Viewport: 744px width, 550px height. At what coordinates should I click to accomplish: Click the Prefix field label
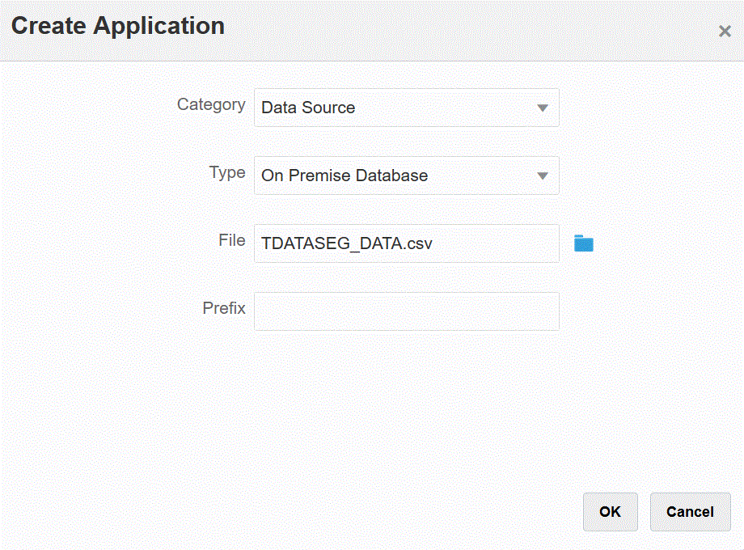[x=224, y=308]
